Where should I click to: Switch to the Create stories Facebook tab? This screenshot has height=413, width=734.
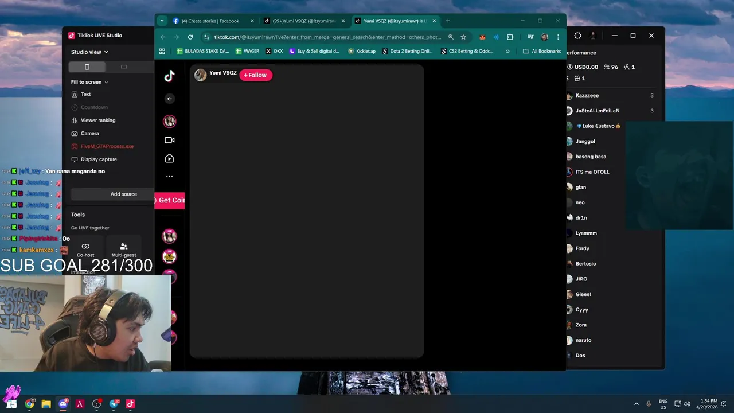[210, 21]
